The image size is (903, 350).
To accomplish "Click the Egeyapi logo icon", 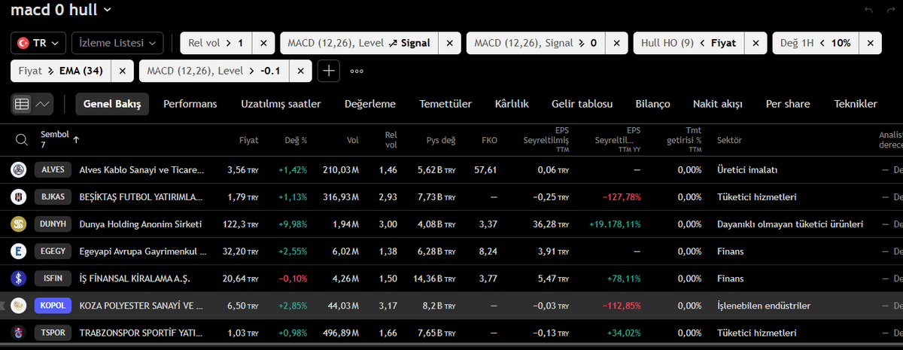I will 18,251.
